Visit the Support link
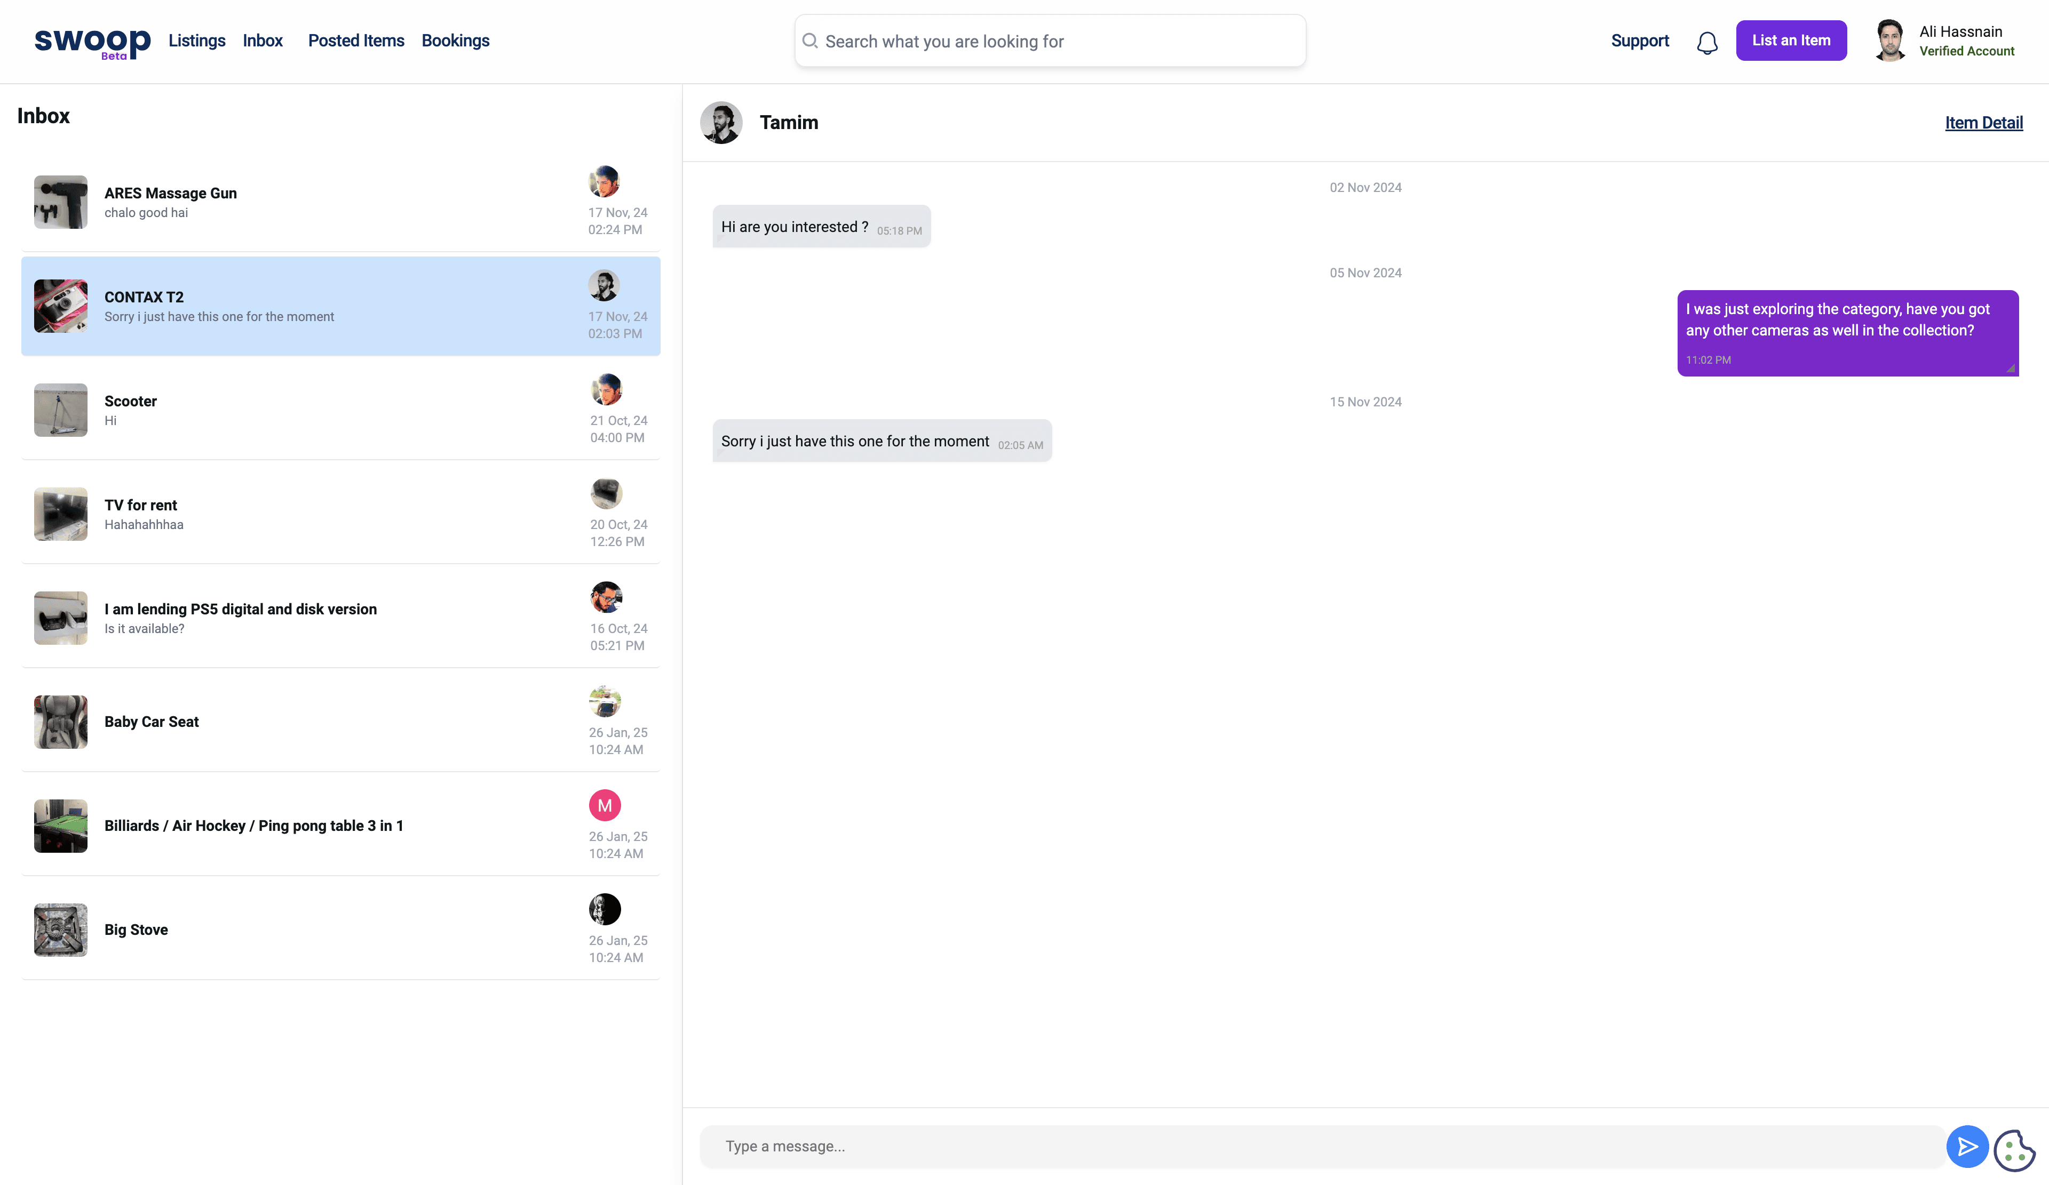 [x=1639, y=41]
